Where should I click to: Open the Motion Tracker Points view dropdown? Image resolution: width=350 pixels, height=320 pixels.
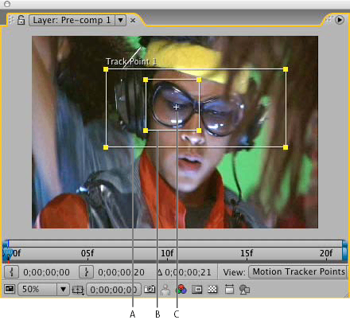tap(297, 271)
